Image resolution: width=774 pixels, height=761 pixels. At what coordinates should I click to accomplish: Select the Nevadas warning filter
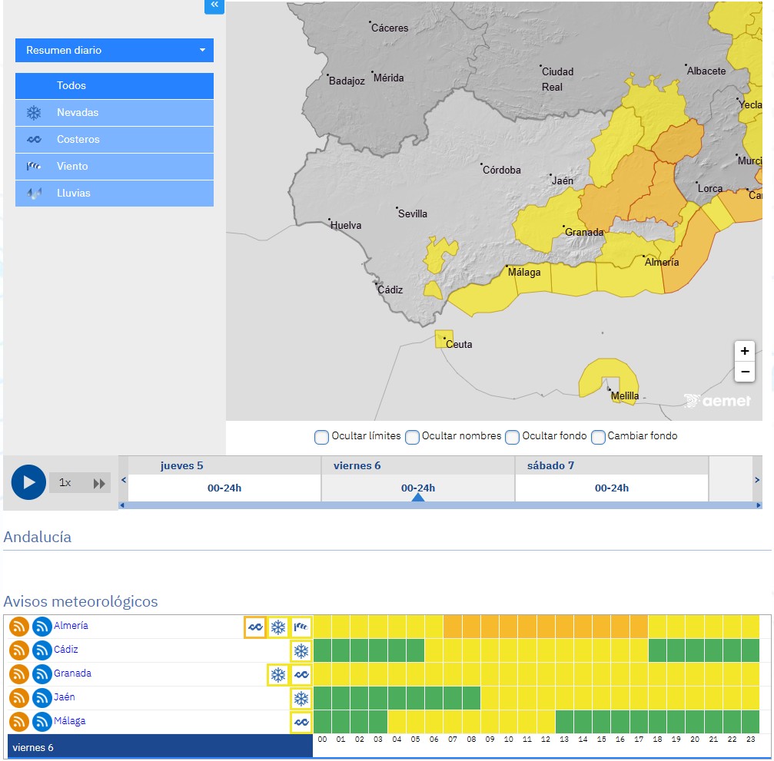115,113
